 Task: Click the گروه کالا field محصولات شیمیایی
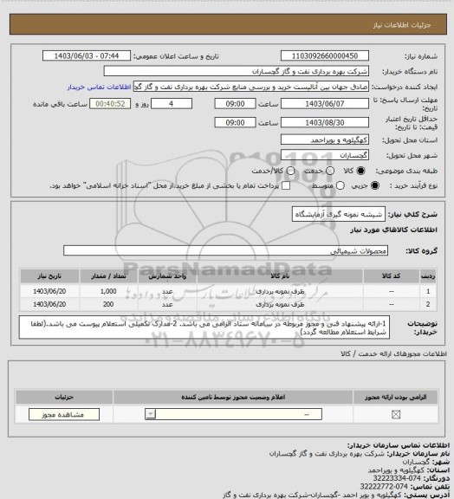click(x=226, y=250)
